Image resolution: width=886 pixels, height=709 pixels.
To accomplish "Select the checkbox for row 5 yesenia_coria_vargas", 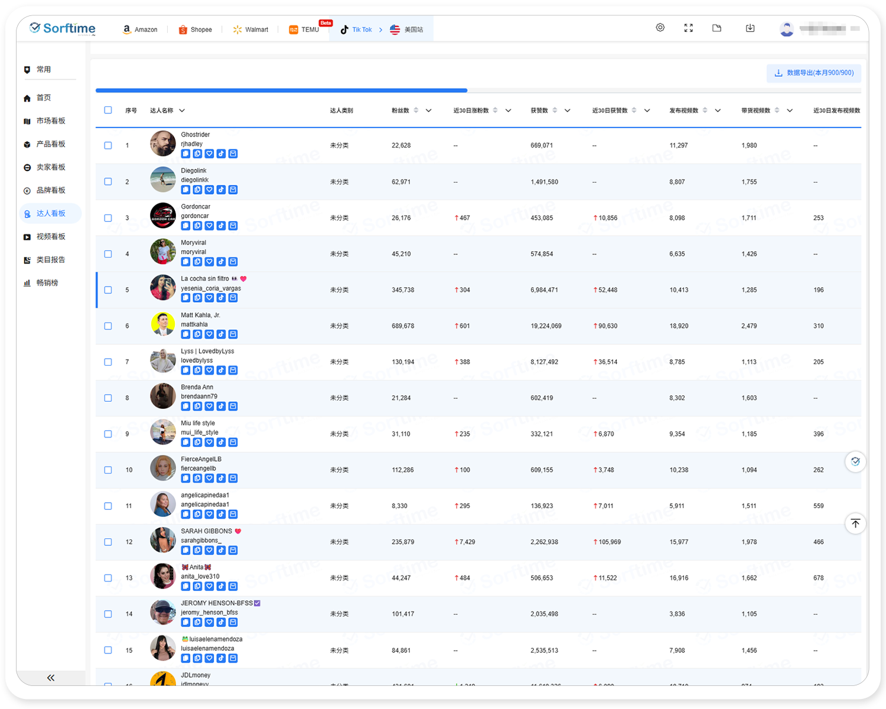I will tap(108, 290).
